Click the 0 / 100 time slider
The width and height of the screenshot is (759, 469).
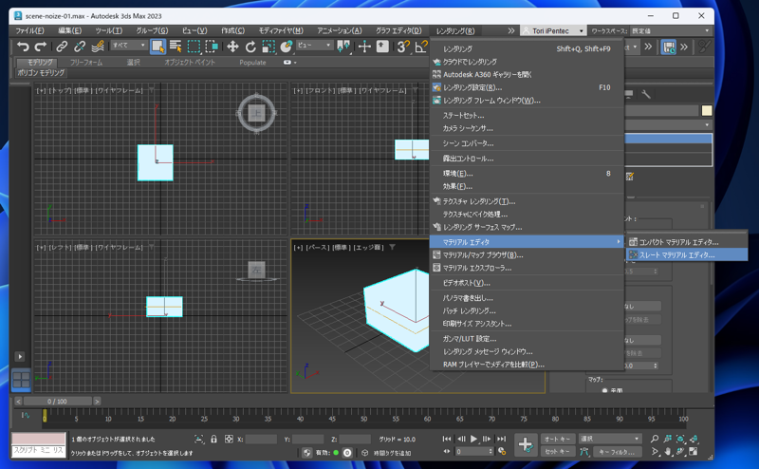[58, 402]
